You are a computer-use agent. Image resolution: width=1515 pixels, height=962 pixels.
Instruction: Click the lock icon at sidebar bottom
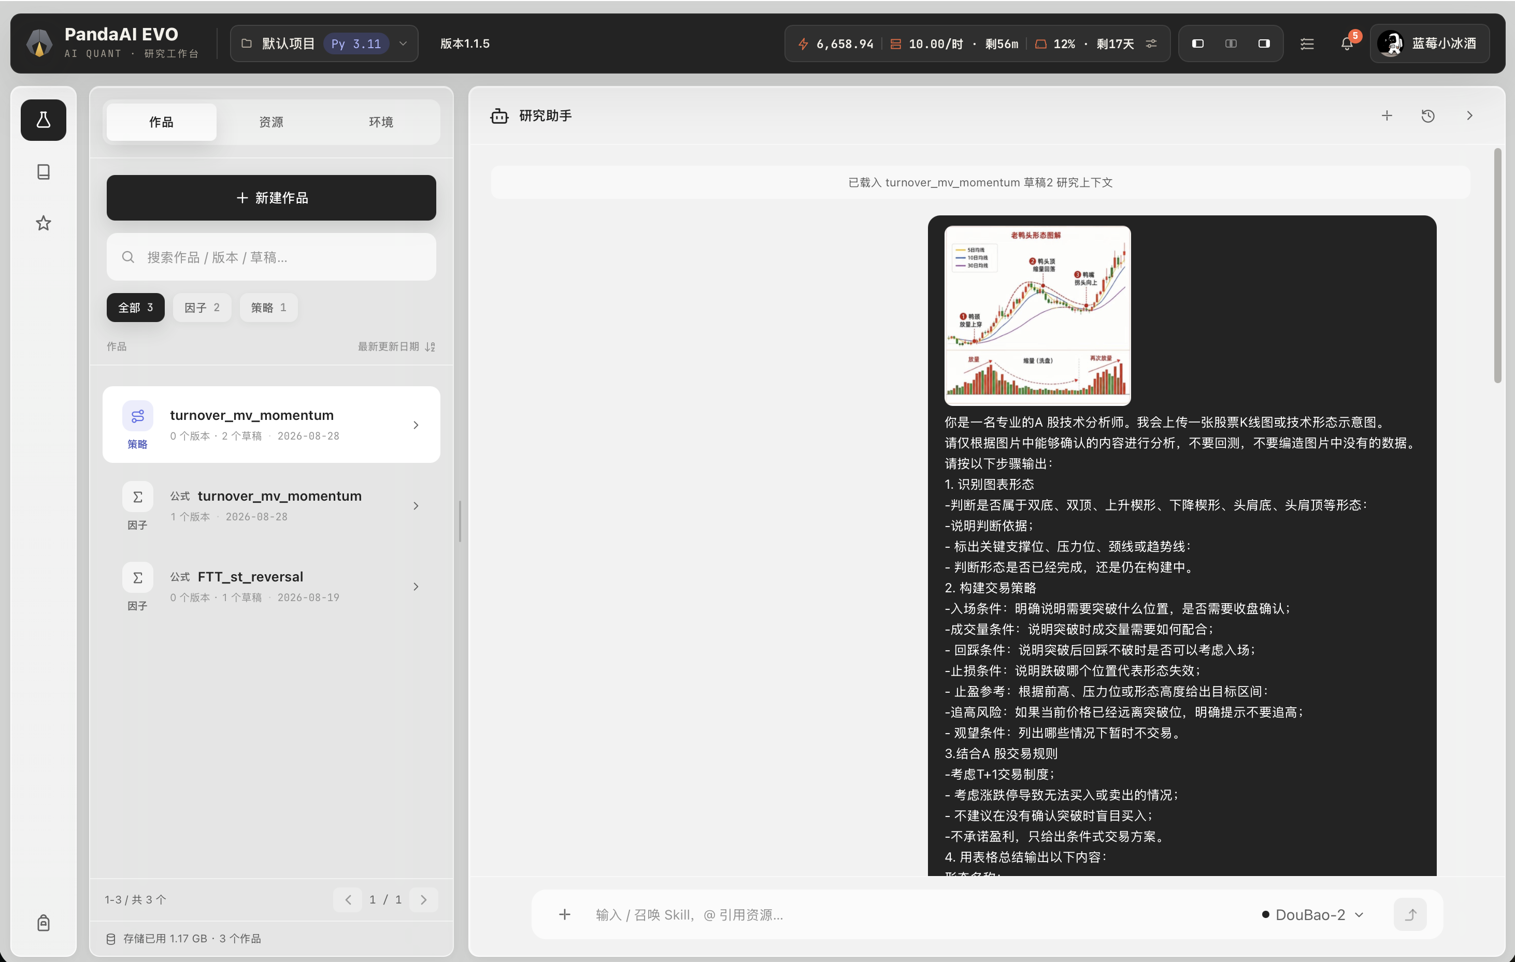[44, 922]
